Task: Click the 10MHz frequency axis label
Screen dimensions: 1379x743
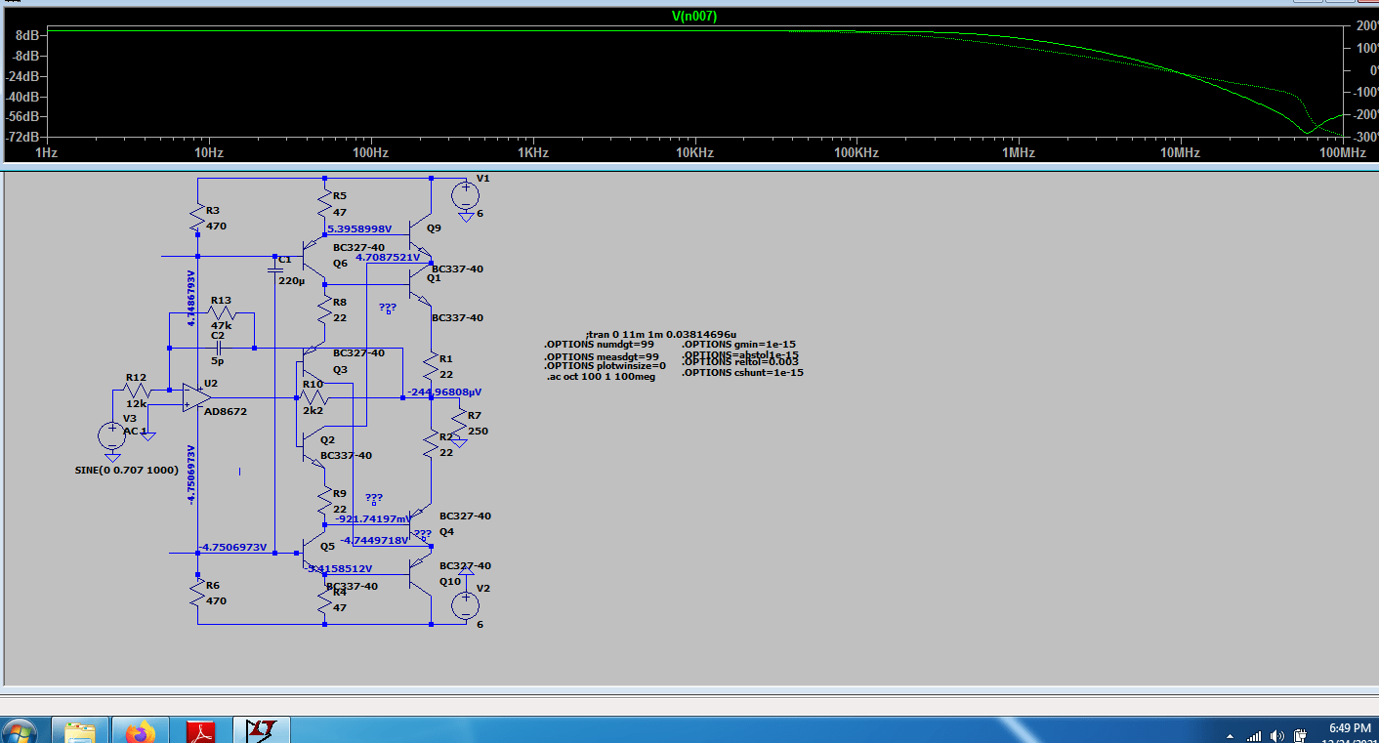Action: [x=1180, y=153]
